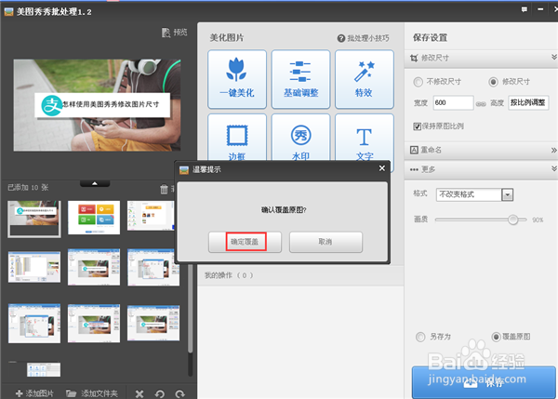Open the 边框 border tool
The width and height of the screenshot is (558, 399).
(x=237, y=138)
